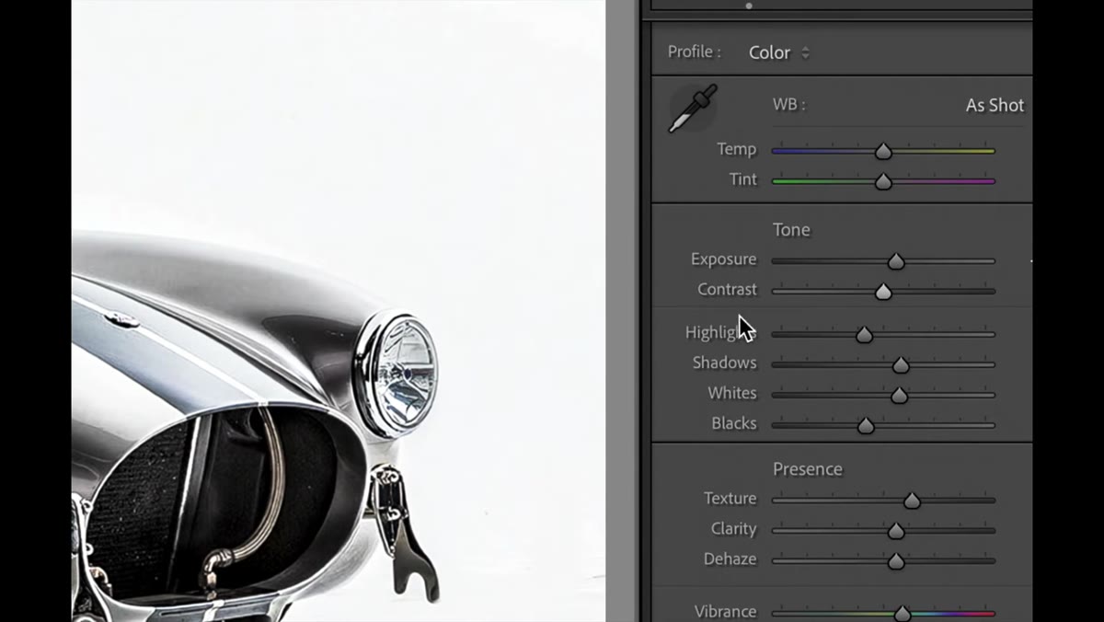
Task: Open the Profile Color dropdown
Action: [x=779, y=52]
